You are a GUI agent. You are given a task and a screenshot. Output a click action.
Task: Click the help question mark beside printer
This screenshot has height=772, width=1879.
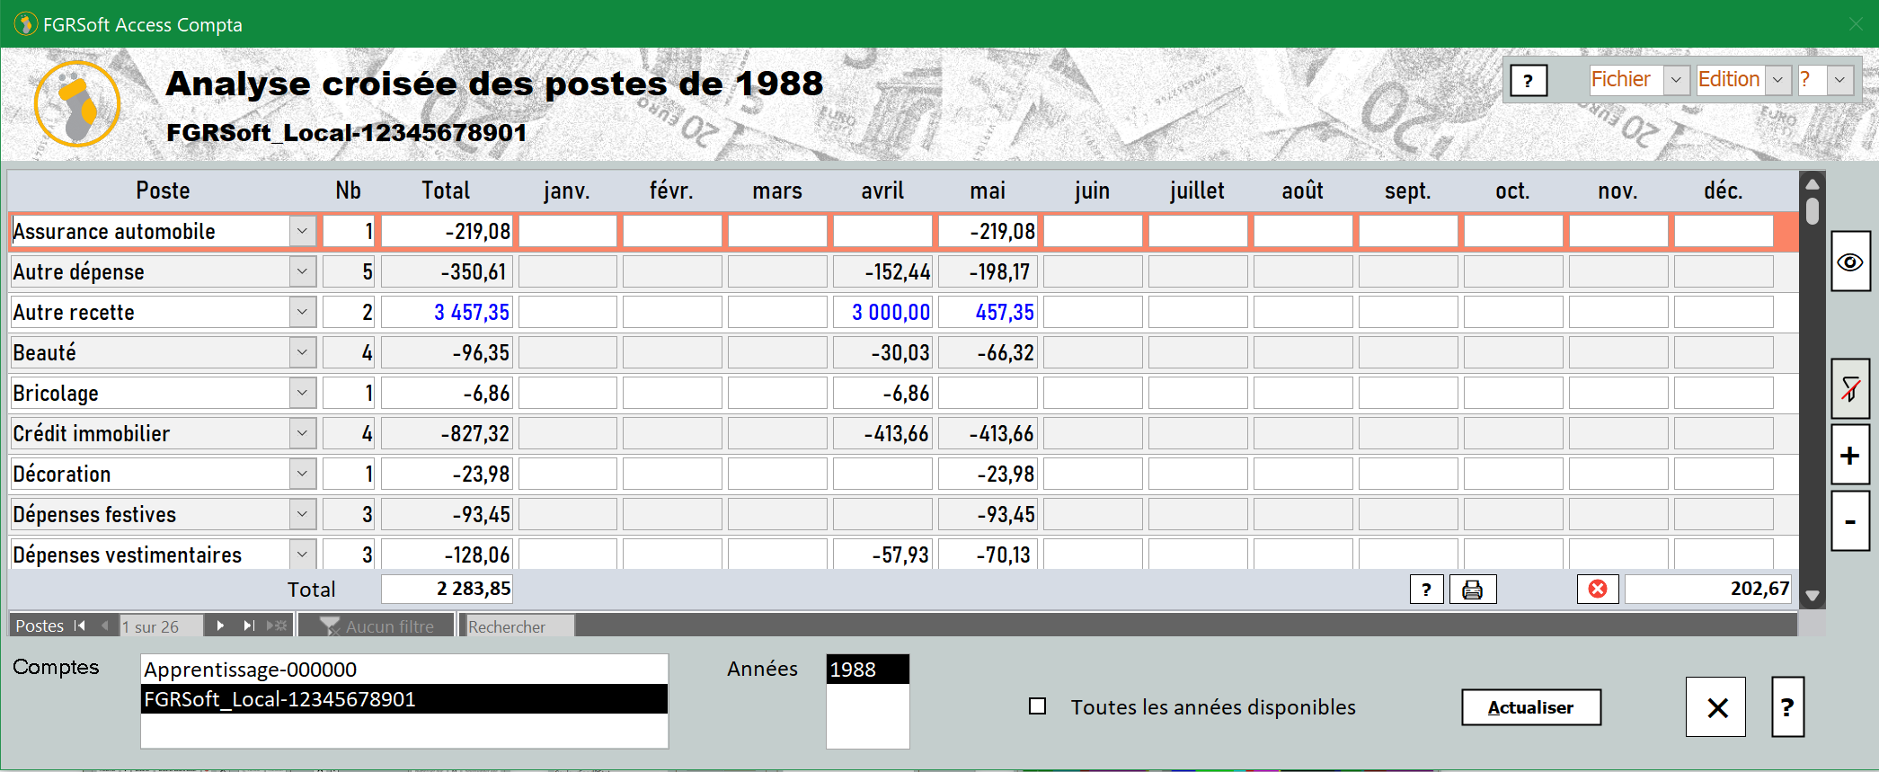1426,590
